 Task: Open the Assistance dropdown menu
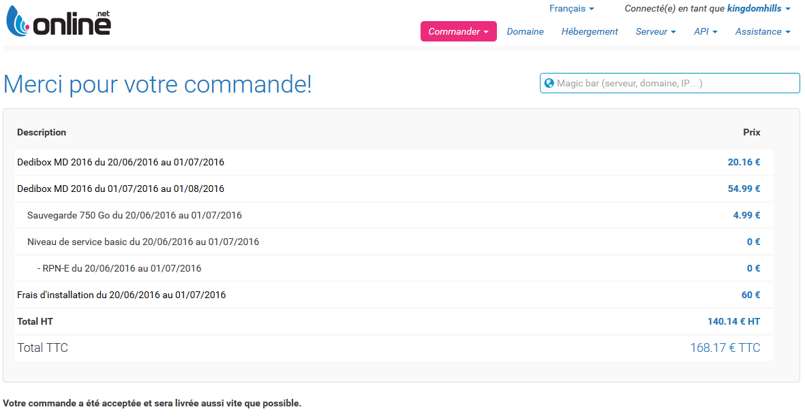762,31
